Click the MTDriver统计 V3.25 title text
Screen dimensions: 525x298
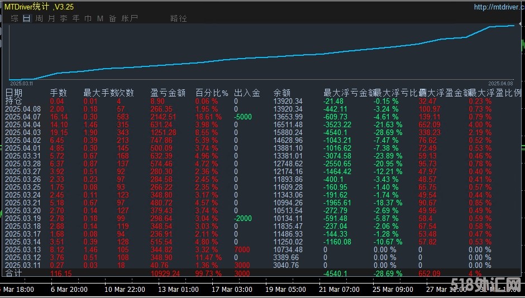(39, 7)
